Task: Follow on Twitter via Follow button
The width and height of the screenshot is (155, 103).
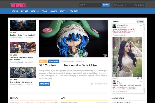Action: [x=140, y=22]
